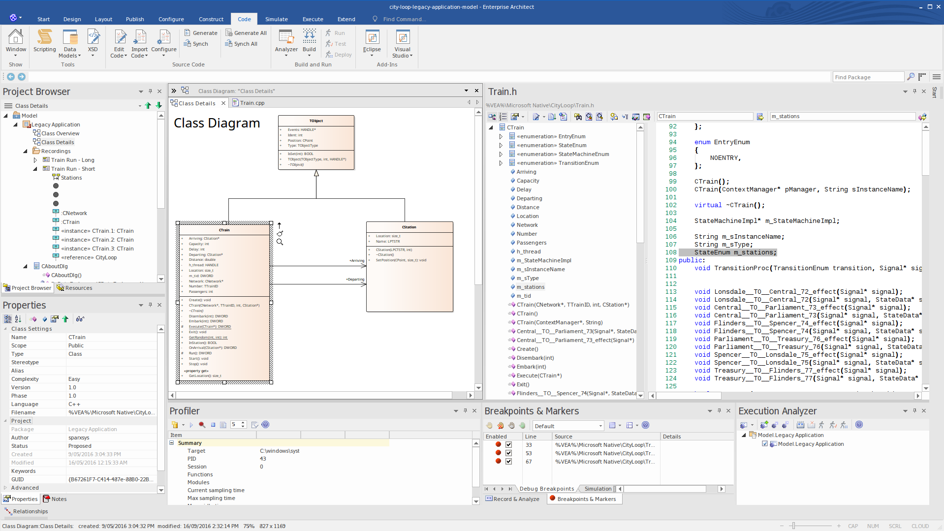Click the Run icon in the Execution Analyzer toolbar

(x=821, y=425)
